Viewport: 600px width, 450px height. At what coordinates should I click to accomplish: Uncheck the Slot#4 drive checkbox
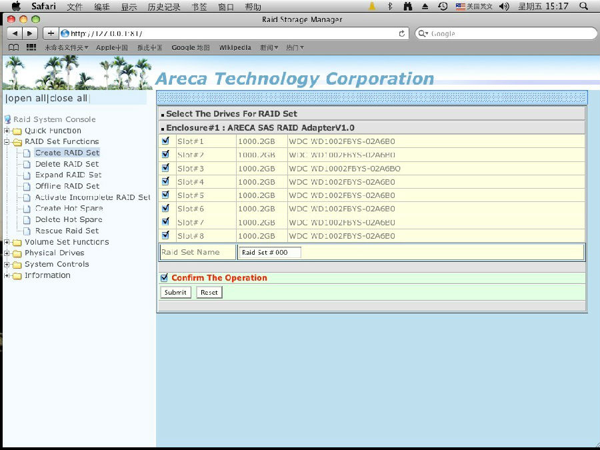(165, 181)
